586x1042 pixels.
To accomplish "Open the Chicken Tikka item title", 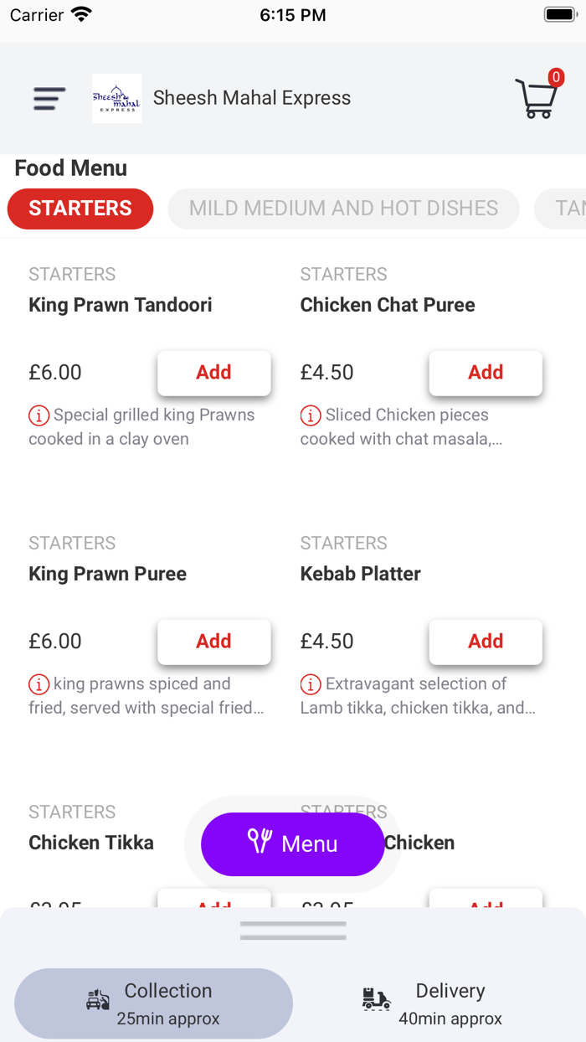I will click(91, 843).
